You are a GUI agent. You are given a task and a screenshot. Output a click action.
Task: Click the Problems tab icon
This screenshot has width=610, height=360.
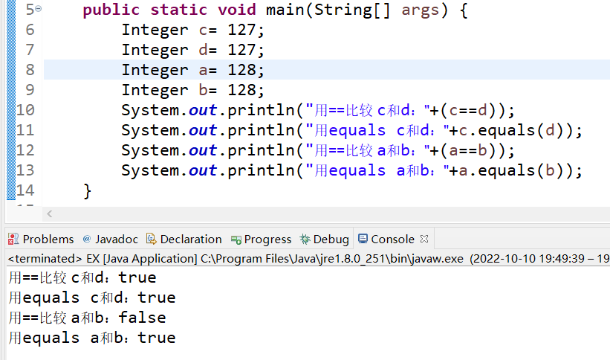13,239
